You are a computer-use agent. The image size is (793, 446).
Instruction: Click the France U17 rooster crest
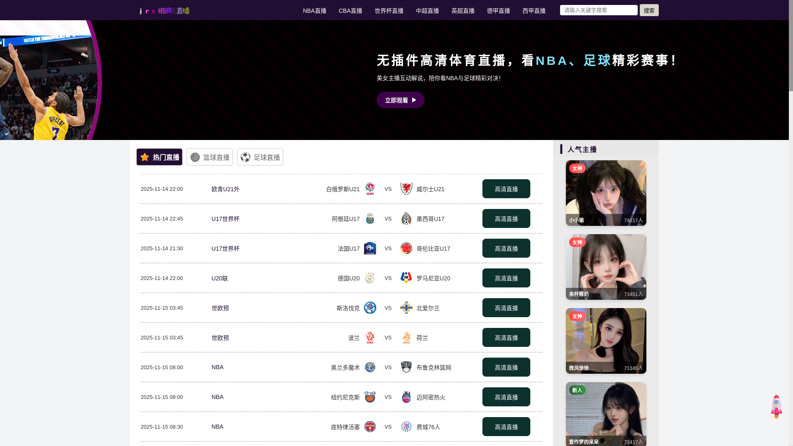tap(370, 248)
